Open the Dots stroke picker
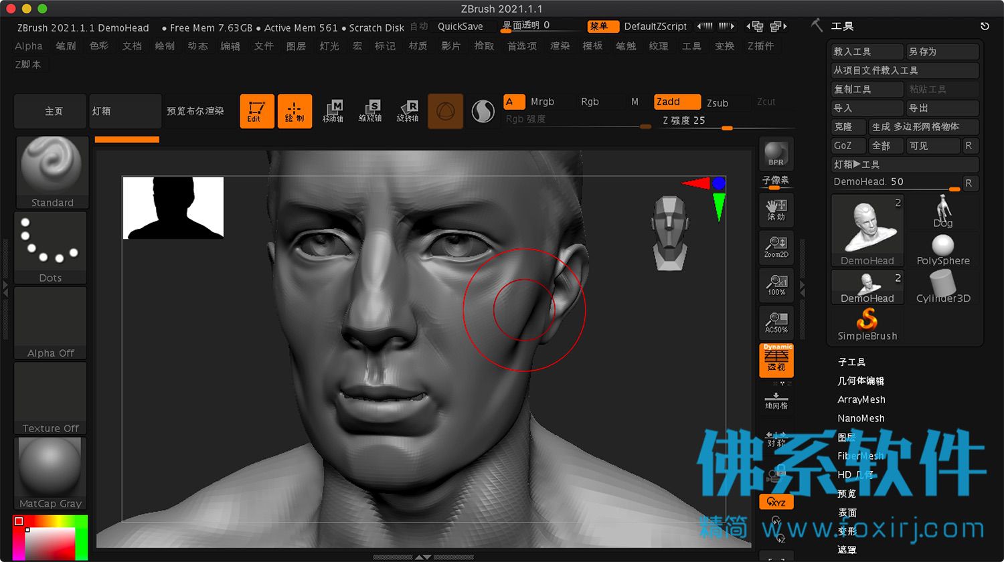Image resolution: width=1004 pixels, height=562 pixels. pos(51,248)
